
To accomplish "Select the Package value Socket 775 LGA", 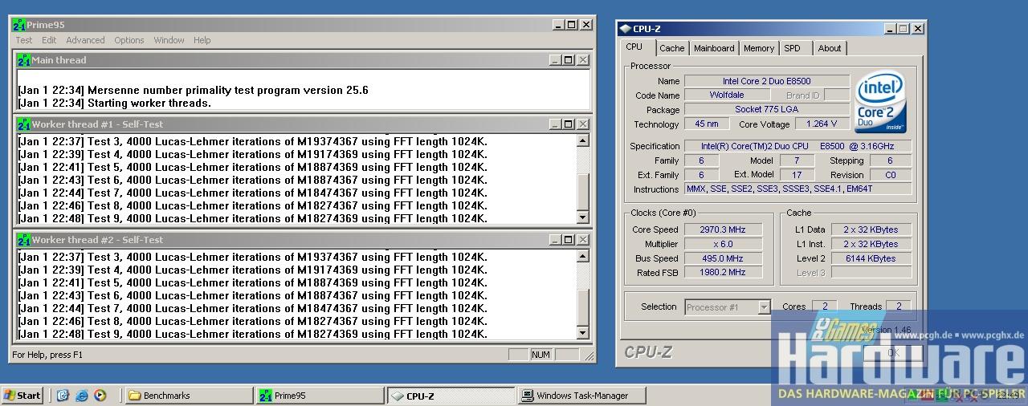I will (x=766, y=110).
